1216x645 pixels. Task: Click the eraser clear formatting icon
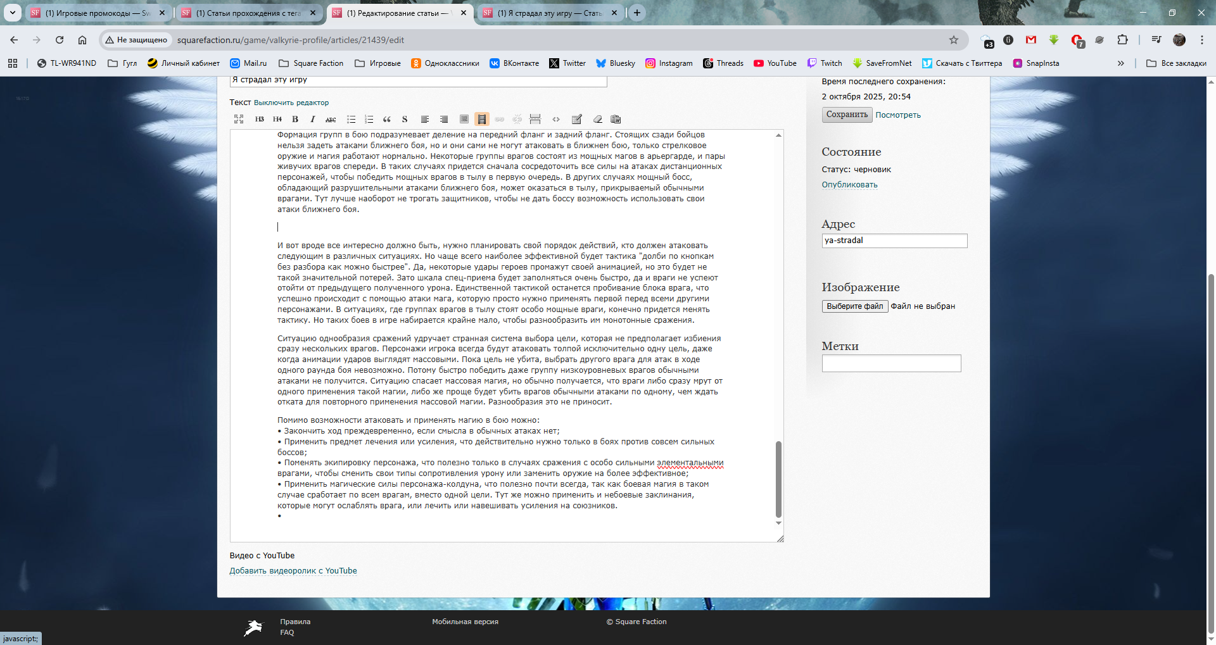(597, 119)
